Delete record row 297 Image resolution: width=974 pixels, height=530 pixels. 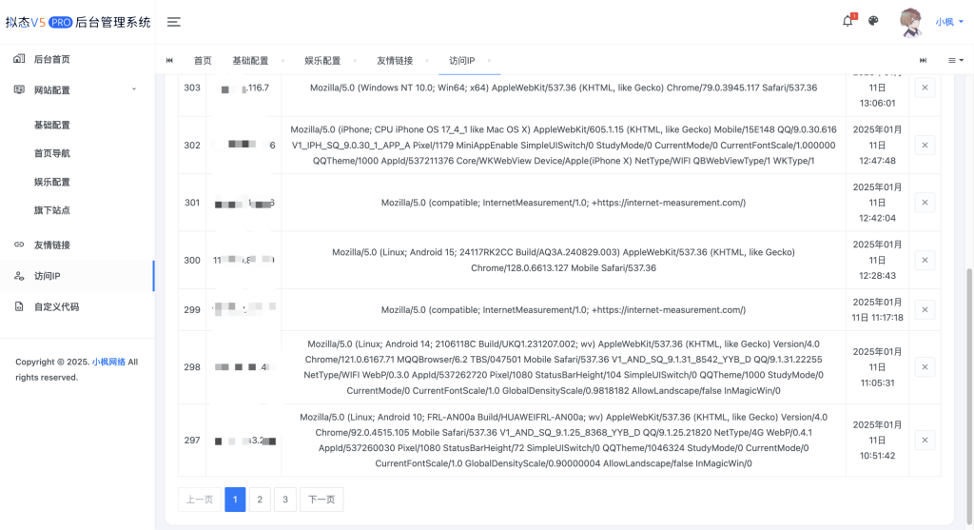925,440
